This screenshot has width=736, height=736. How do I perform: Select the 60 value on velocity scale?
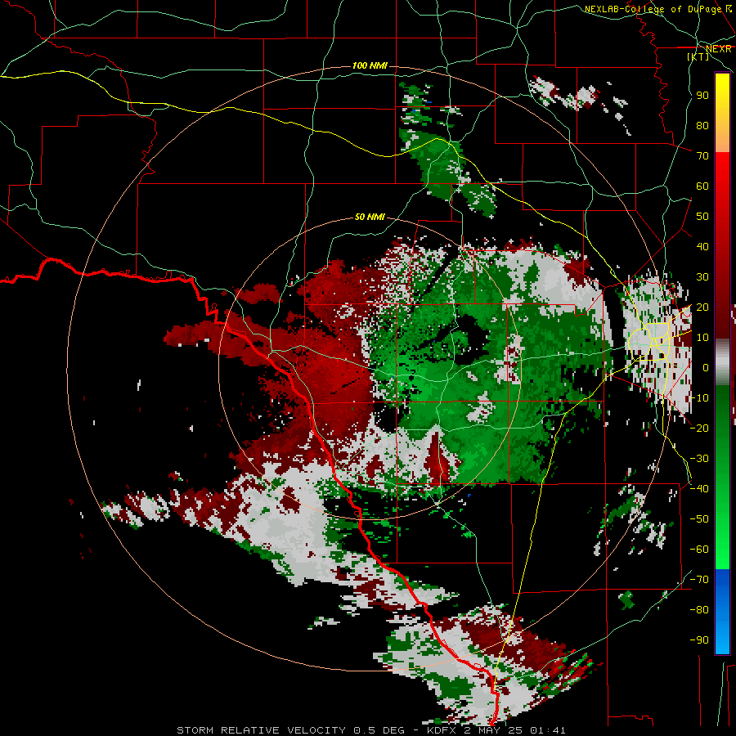(x=702, y=186)
